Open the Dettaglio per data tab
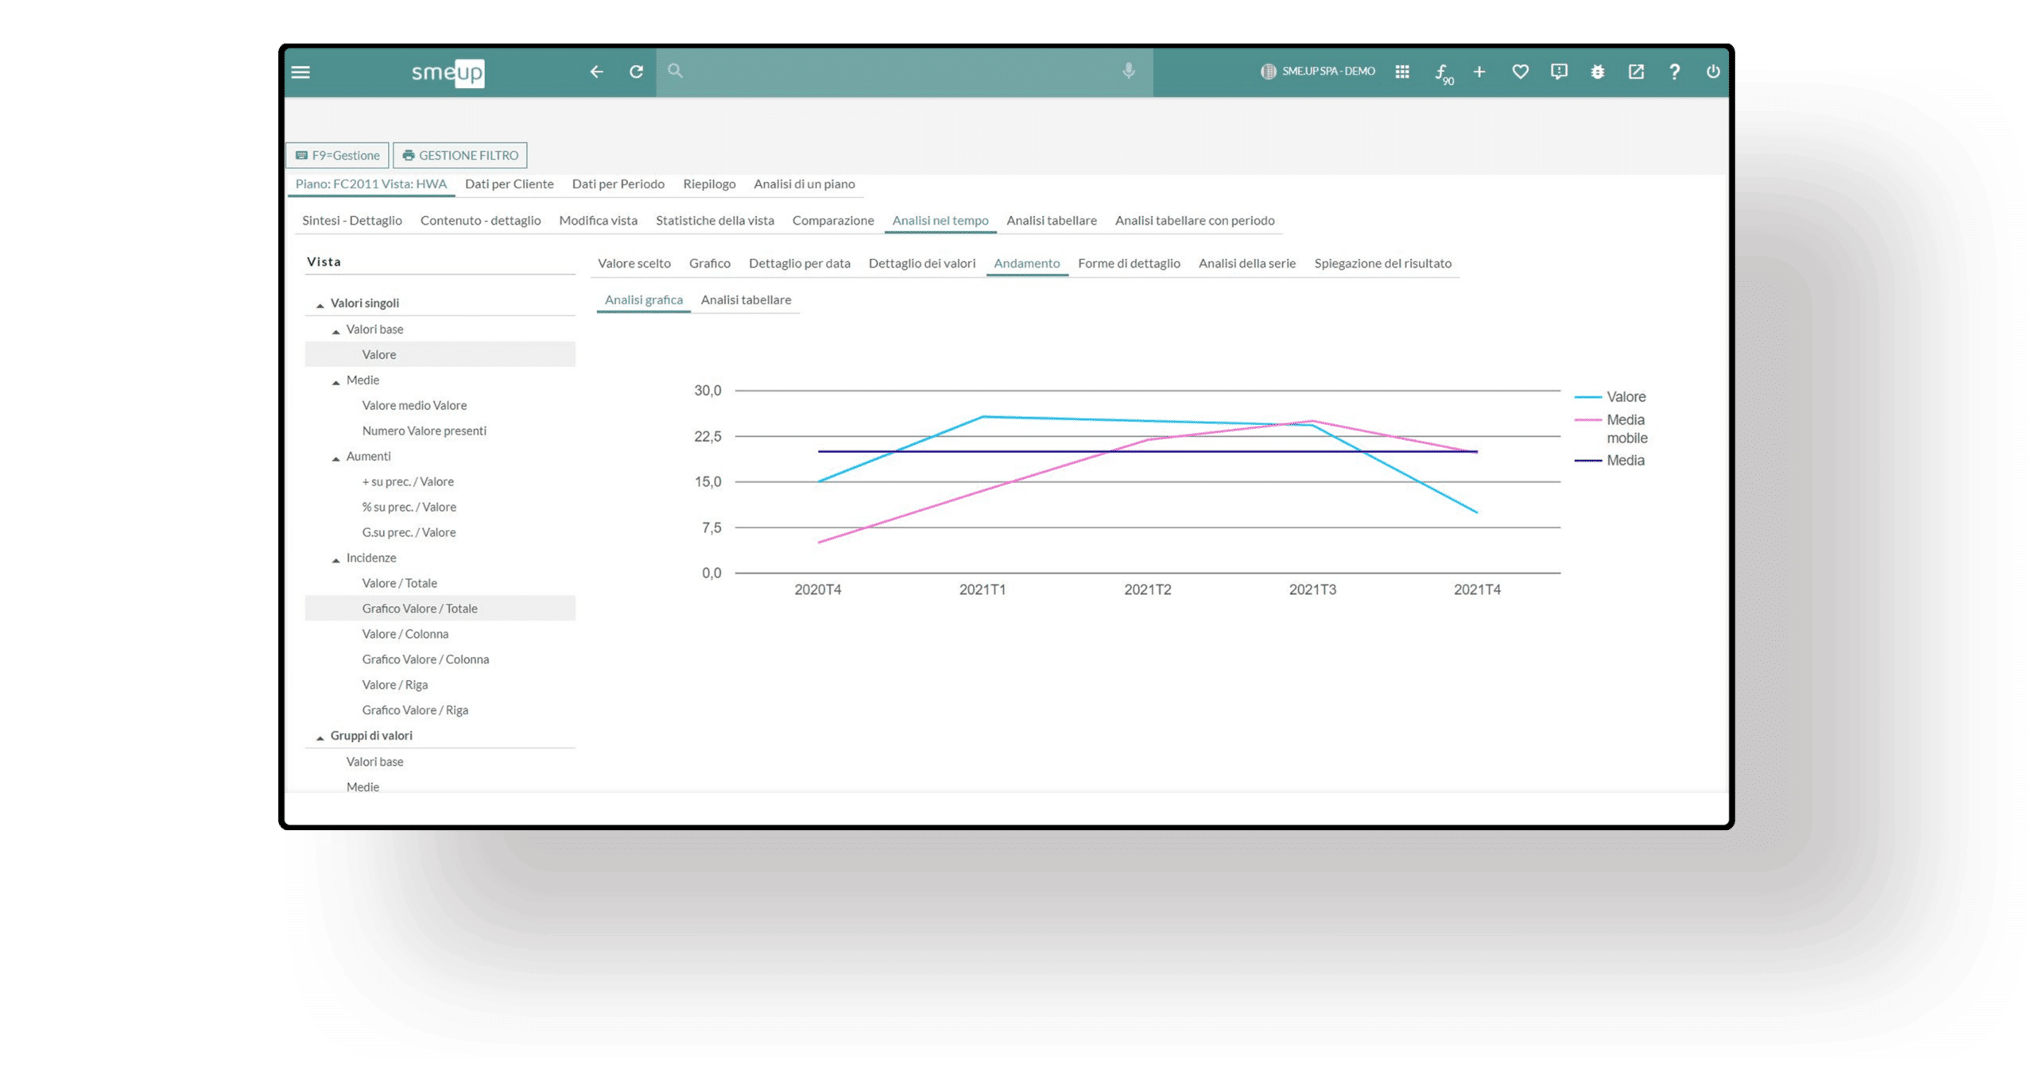 799,263
